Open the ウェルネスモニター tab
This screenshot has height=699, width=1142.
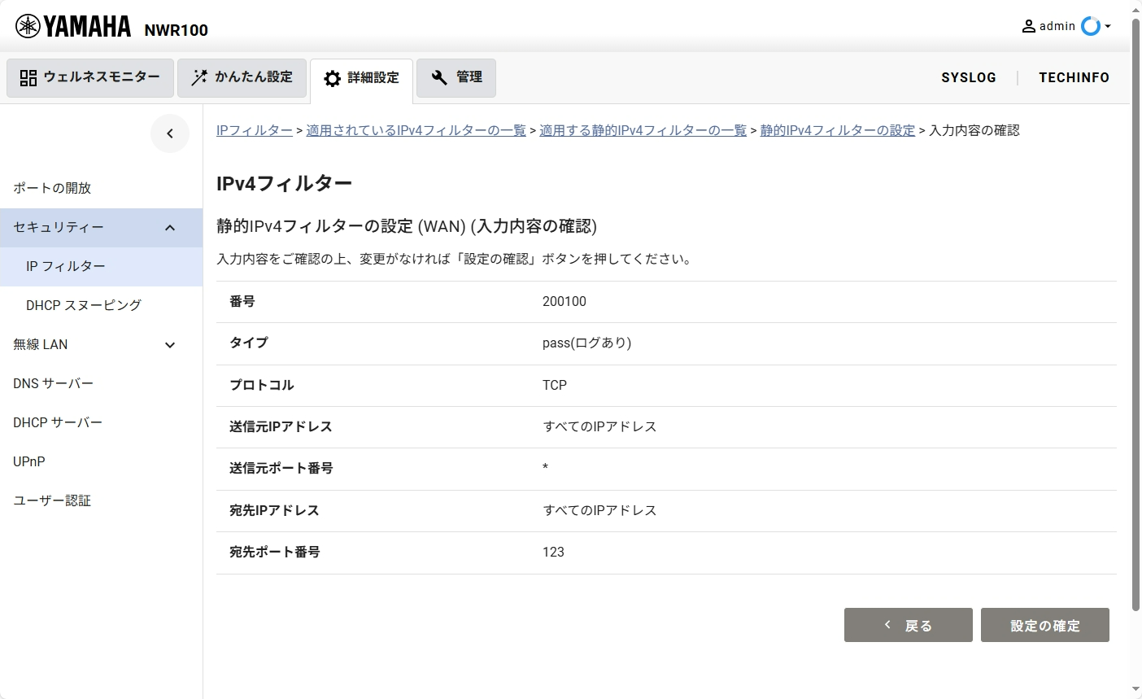click(90, 77)
